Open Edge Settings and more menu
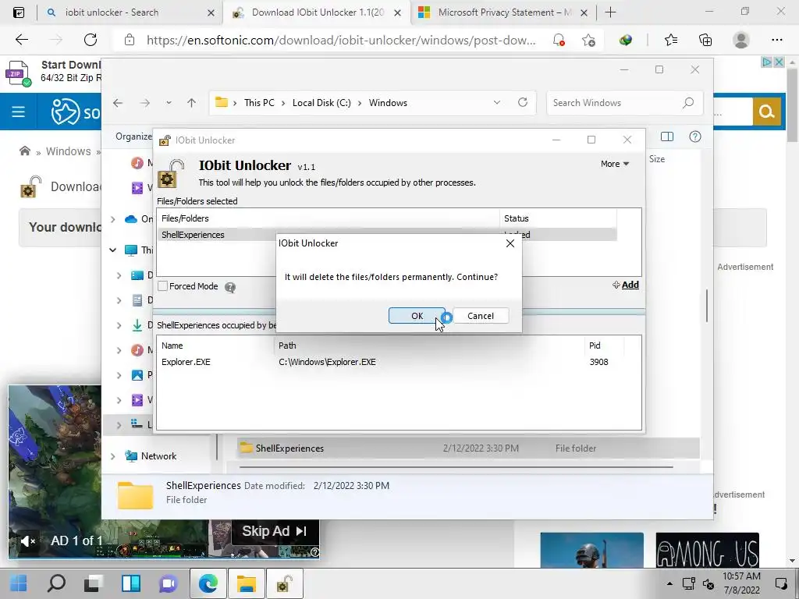 [x=776, y=40]
